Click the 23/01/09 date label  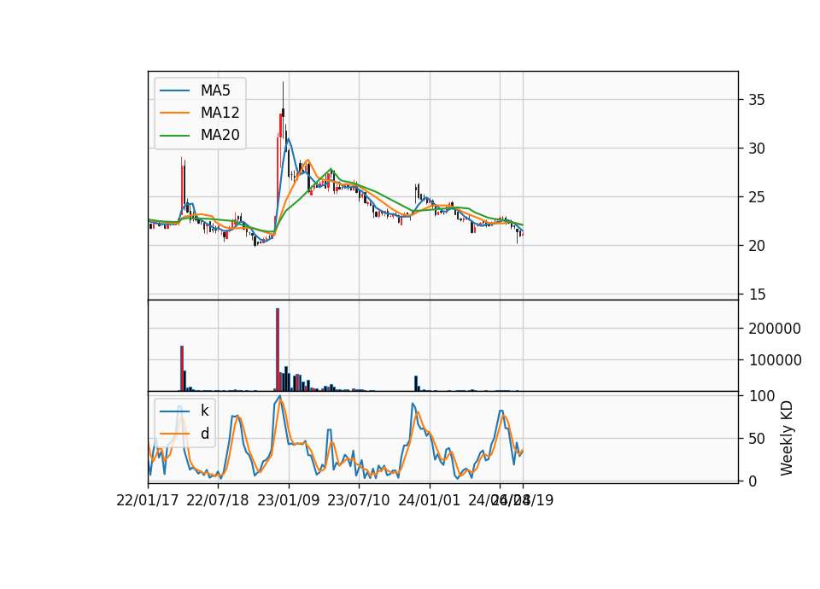pyautogui.click(x=288, y=500)
